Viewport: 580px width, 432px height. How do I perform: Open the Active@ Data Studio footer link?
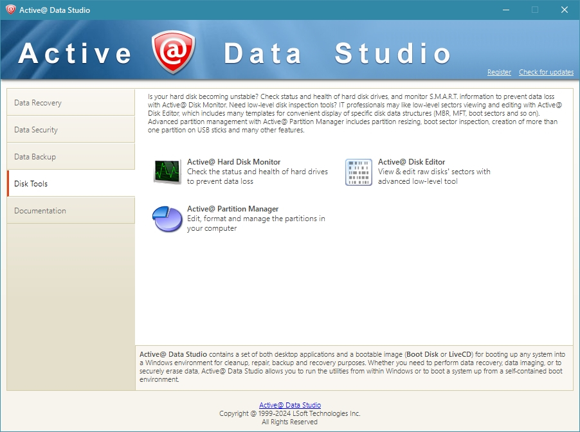tap(289, 405)
